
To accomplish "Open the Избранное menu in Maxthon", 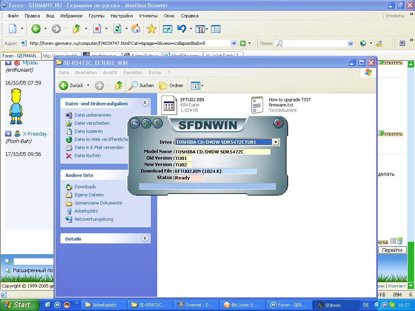I will point(71,16).
